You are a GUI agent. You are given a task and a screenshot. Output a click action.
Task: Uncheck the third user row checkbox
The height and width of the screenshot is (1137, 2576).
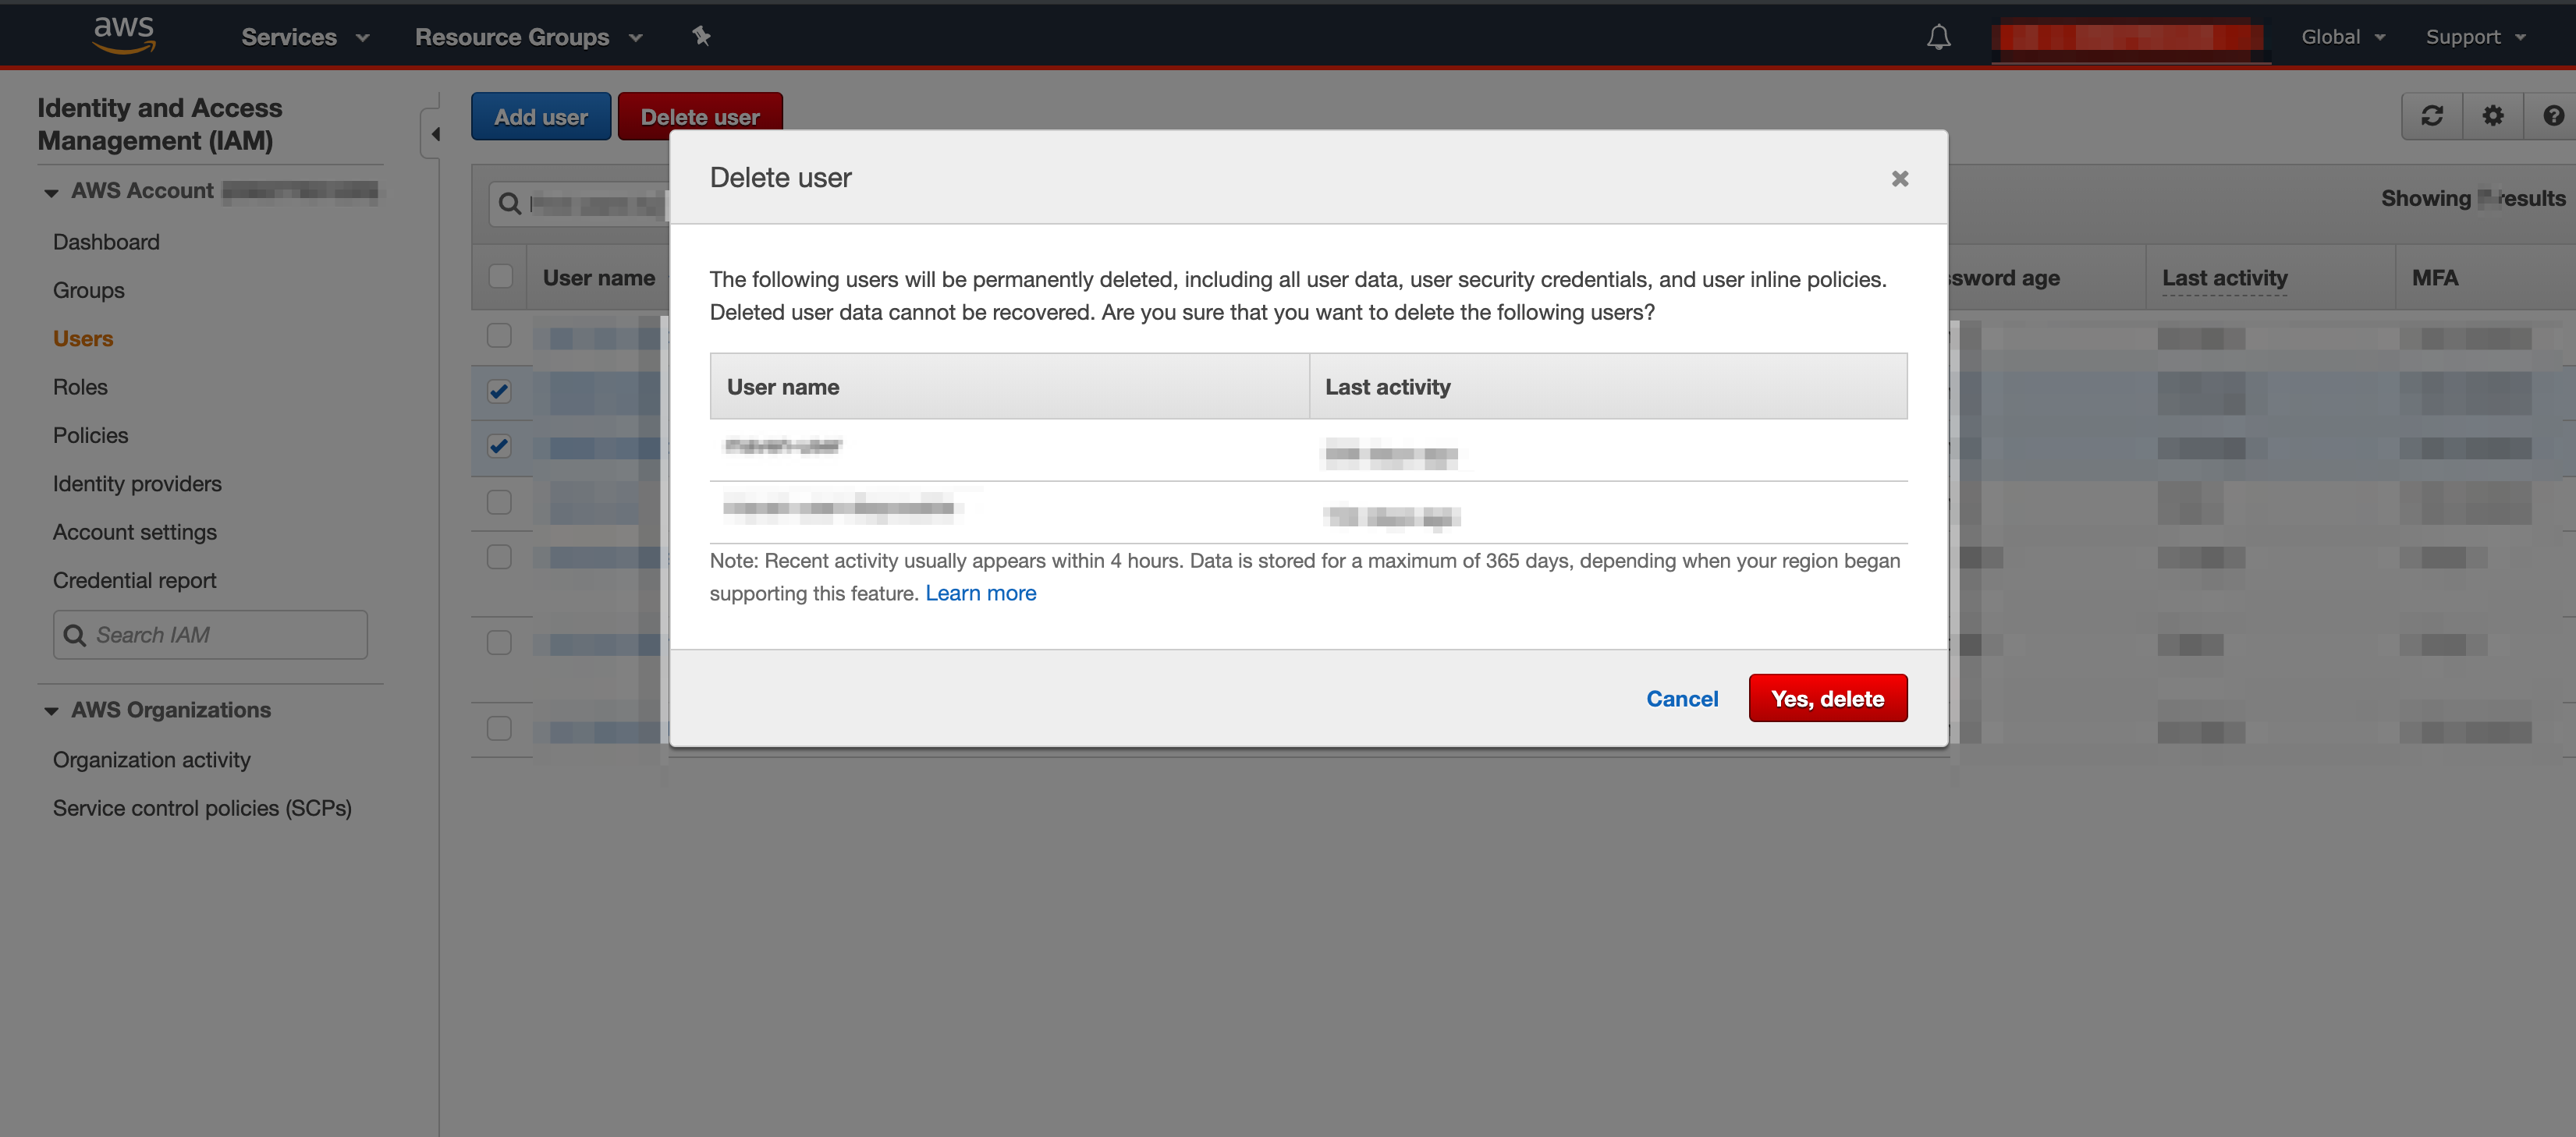point(499,446)
